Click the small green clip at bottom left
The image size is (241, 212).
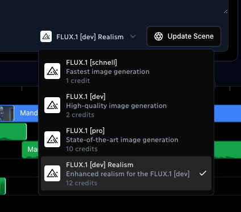3,186
